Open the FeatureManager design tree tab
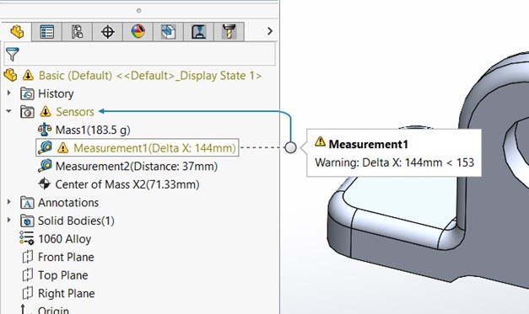Viewport: 529px width, 314px height. 17,32
